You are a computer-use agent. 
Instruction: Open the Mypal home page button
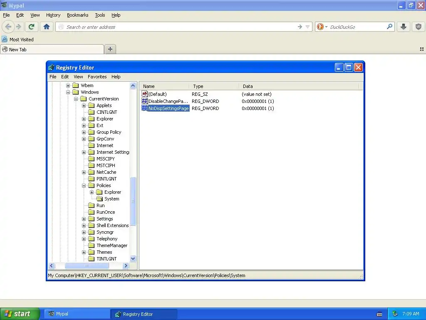click(x=47, y=27)
